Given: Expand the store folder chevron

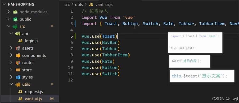Looking at the screenshot, I should [11, 70].
